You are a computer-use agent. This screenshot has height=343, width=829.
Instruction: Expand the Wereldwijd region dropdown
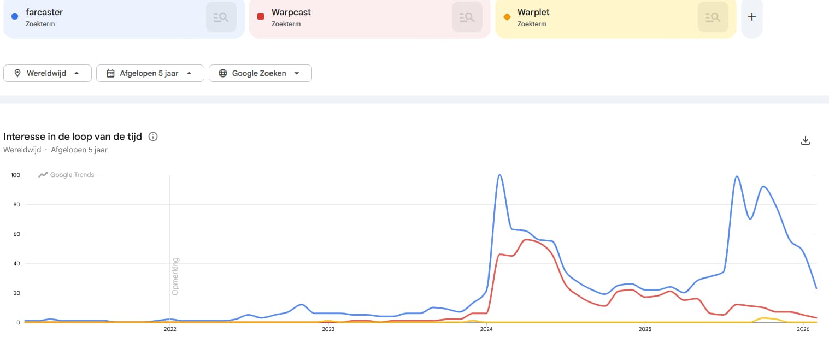[x=77, y=73]
